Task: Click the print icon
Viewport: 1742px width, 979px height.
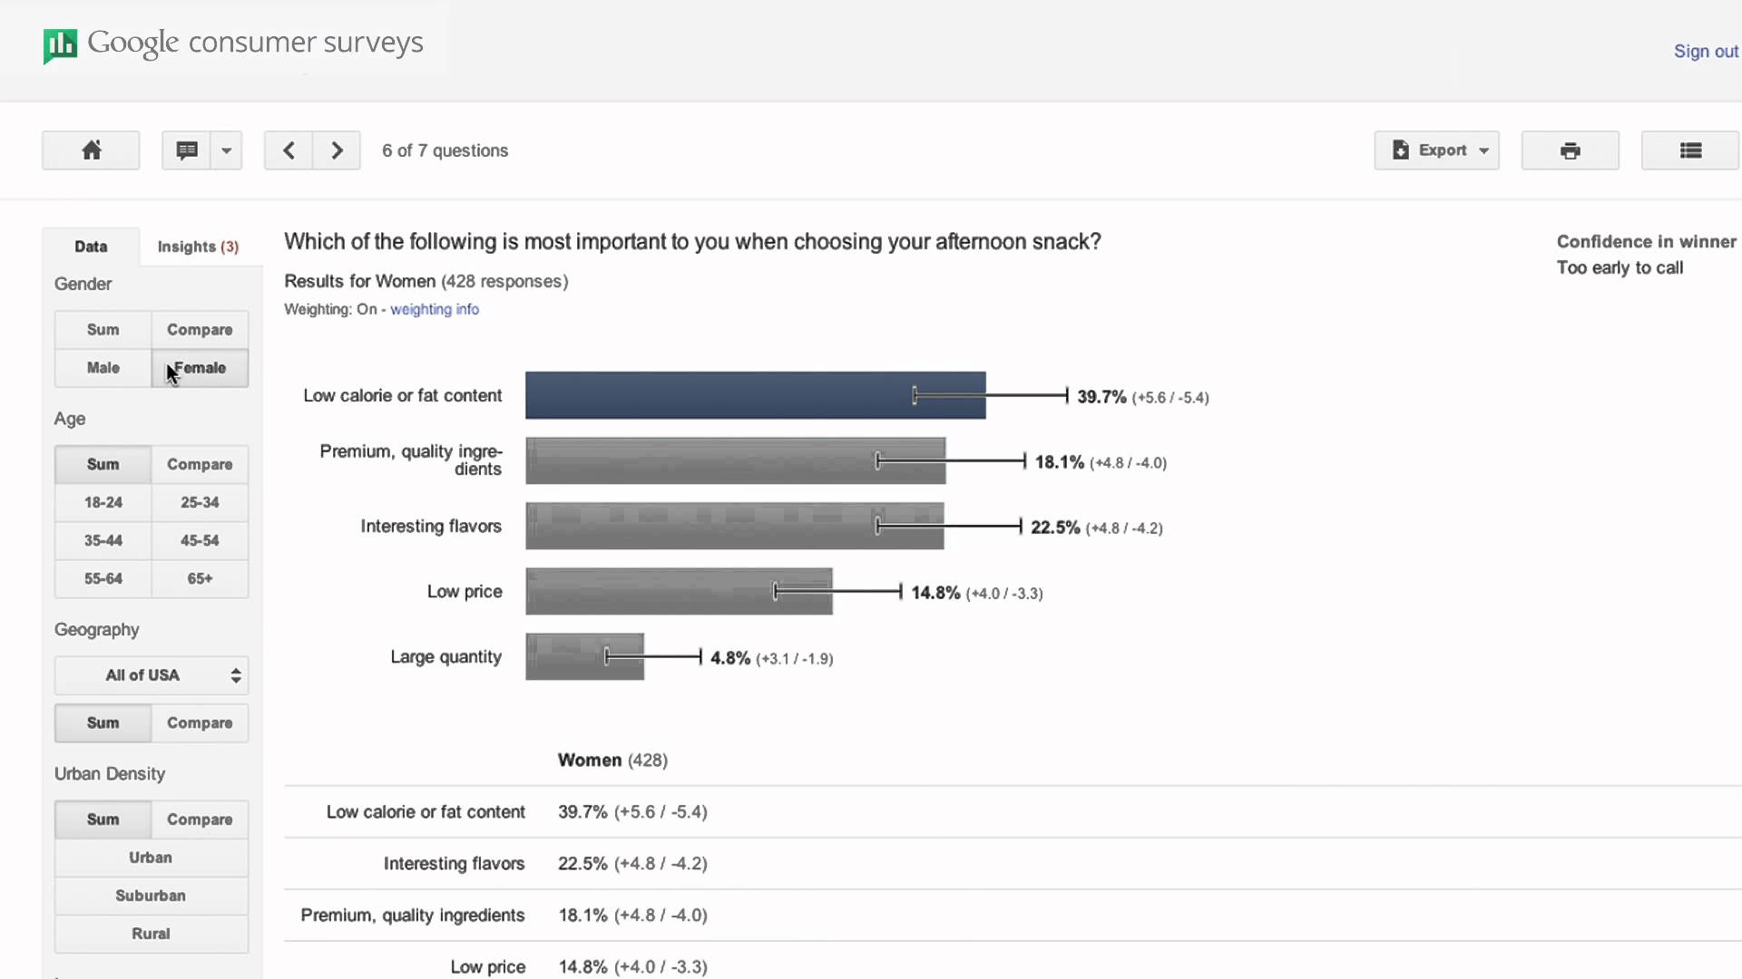Action: coord(1570,150)
